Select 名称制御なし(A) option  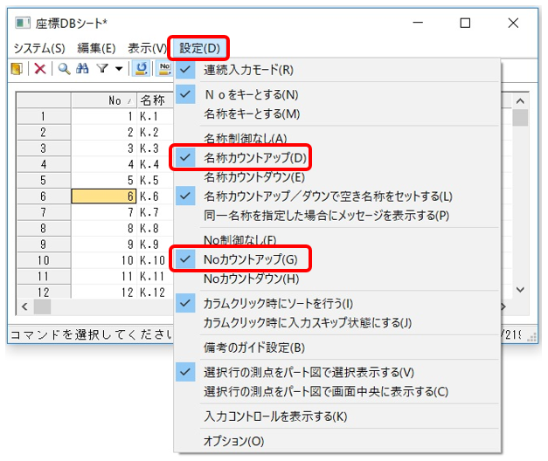337,138
